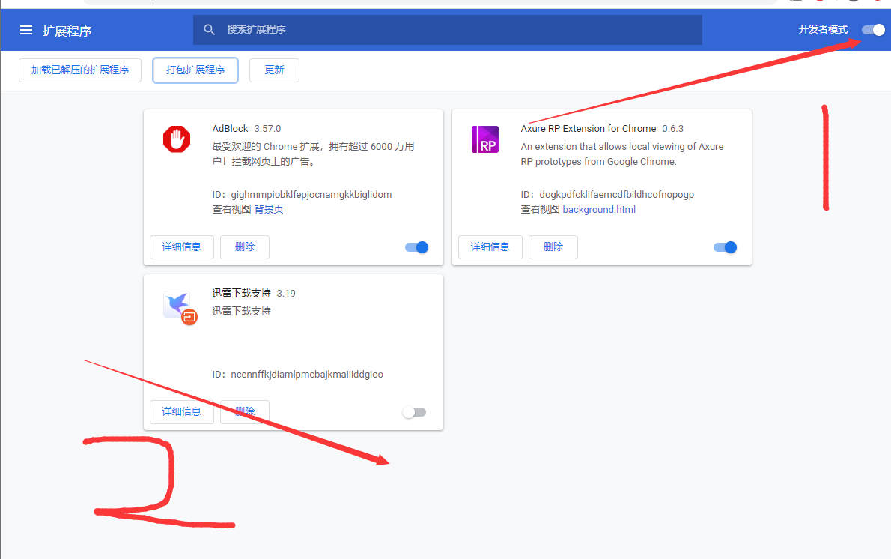Click the Axure ID dogkpdfcklifaemcdfbildhcofnopogp

click(x=616, y=195)
